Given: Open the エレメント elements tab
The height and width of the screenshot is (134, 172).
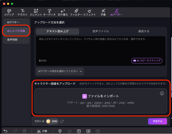Looking at the screenshot, I should (x=36, y=13).
